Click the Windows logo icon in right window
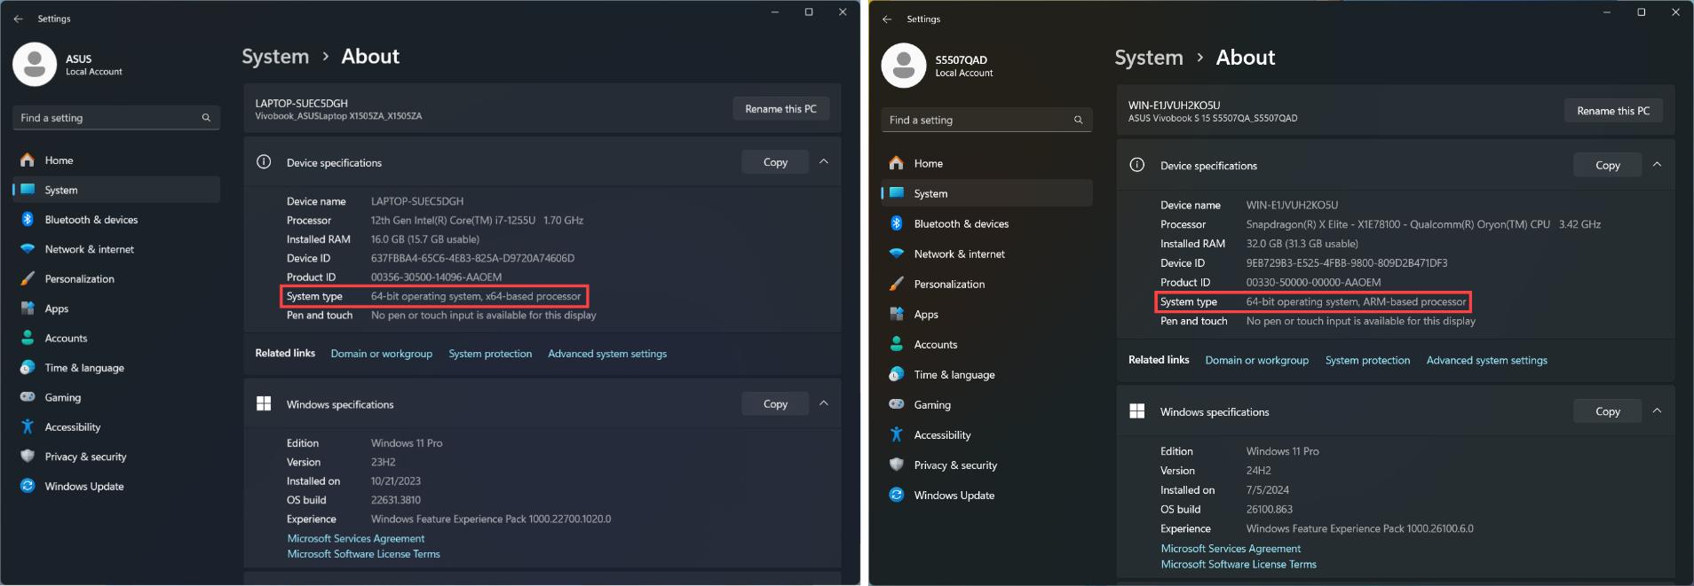Screen dimensions: 1694x586 click(1136, 411)
